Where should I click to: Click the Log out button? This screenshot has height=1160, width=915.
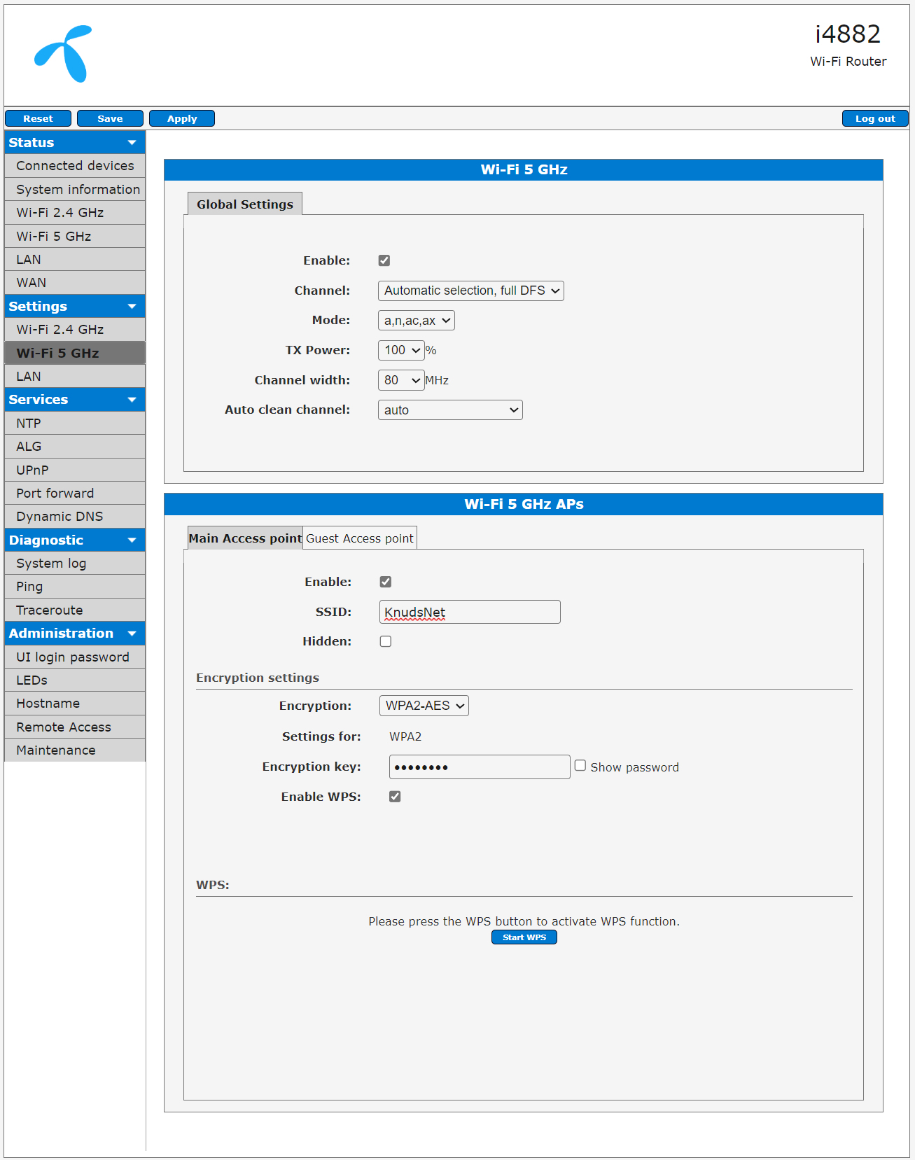pyautogui.click(x=874, y=119)
